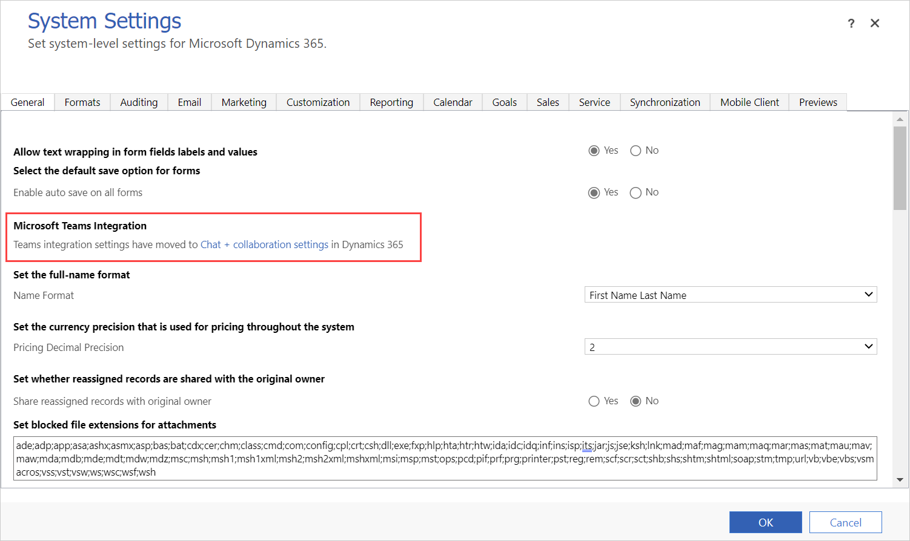Close the System Settings dialog
Image resolution: width=910 pixels, height=541 pixels.
pos(875,23)
